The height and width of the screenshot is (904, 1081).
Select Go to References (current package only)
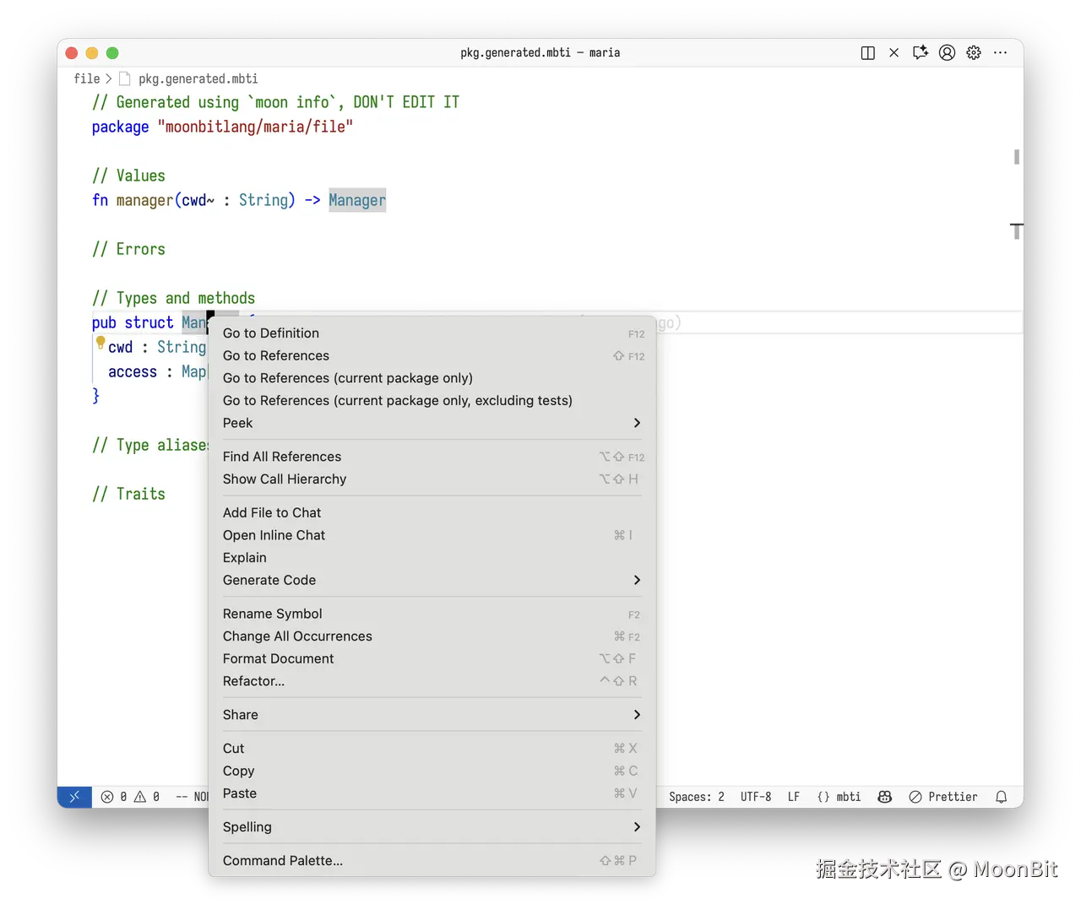pyautogui.click(x=432, y=378)
